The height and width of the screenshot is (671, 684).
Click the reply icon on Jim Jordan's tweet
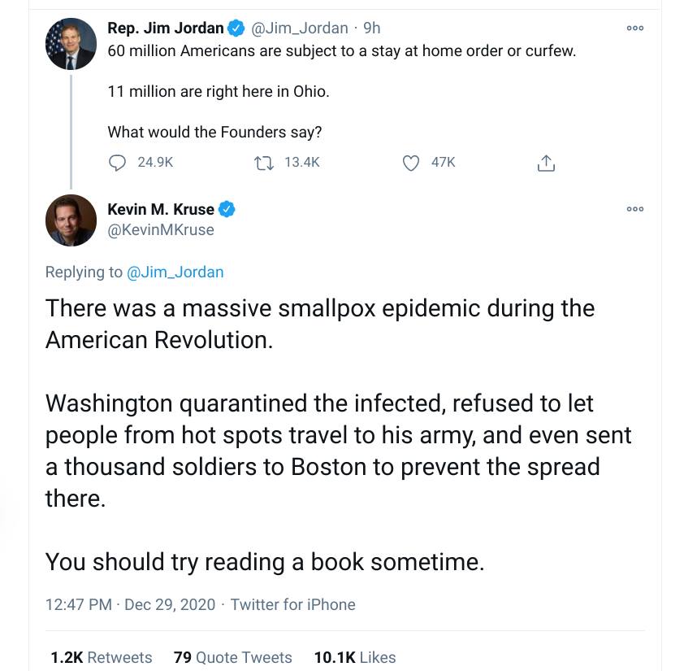coord(117,163)
